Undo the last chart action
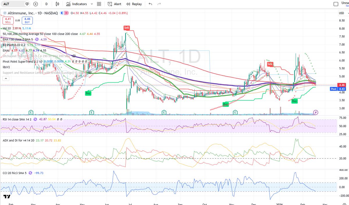Image resolution: width=349 pixels, height=205 pixels. click(150, 4)
